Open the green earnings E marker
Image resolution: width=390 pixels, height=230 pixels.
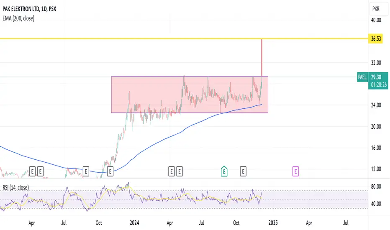click(224, 171)
